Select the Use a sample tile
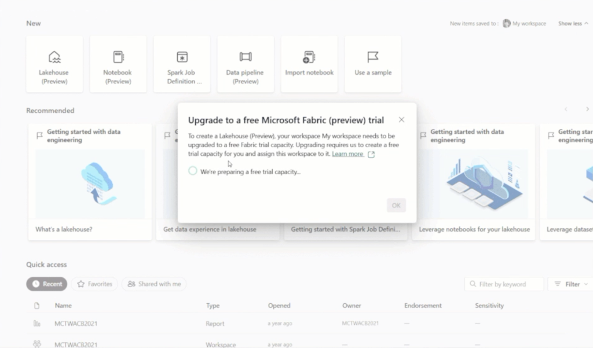The height and width of the screenshot is (348, 593). (373, 64)
